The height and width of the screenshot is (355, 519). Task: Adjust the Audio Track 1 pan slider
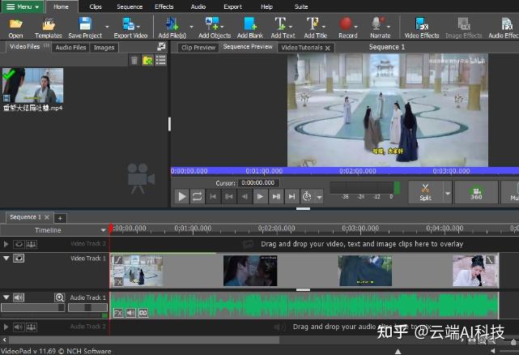point(87,308)
